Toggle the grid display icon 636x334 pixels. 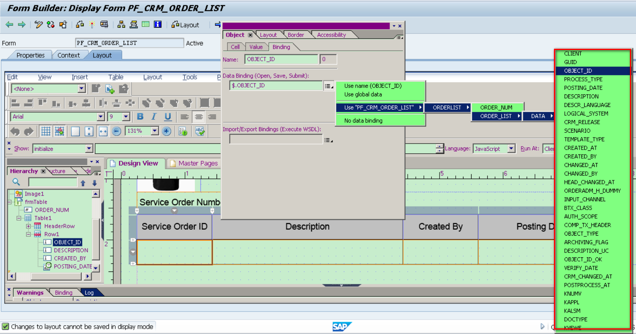[x=46, y=131]
